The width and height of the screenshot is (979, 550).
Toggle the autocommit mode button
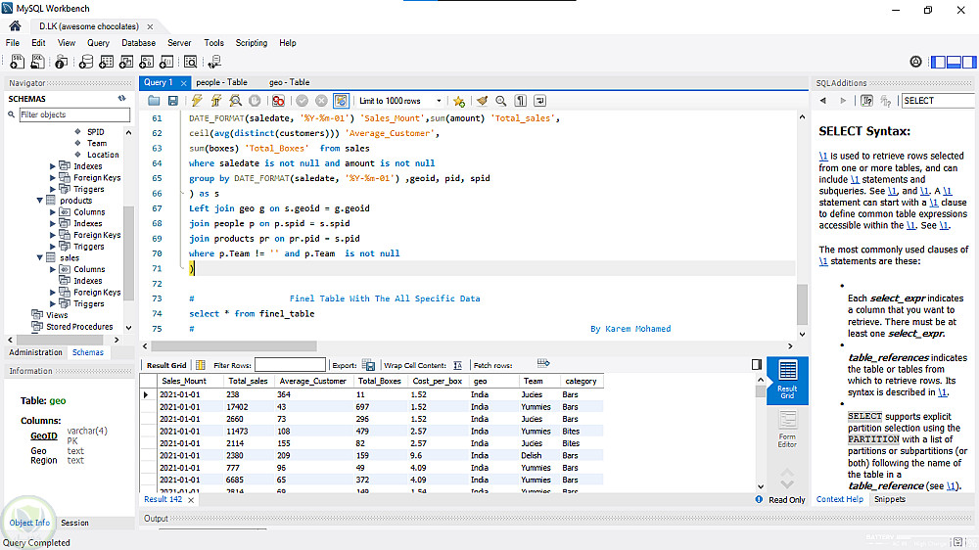[x=342, y=101]
